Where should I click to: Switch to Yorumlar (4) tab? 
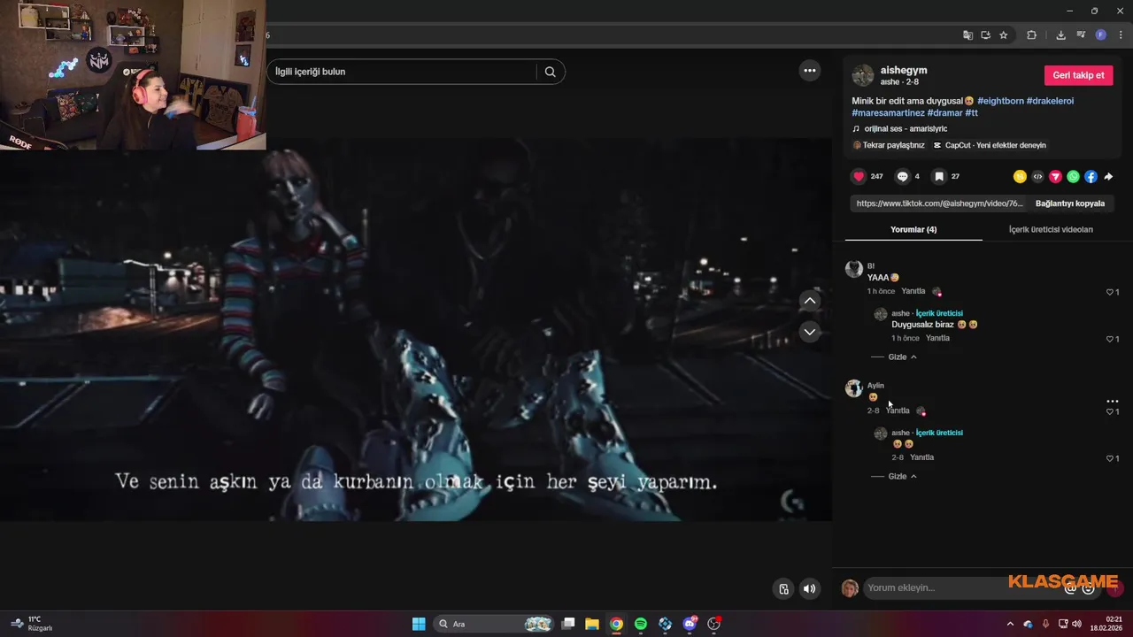pos(913,229)
